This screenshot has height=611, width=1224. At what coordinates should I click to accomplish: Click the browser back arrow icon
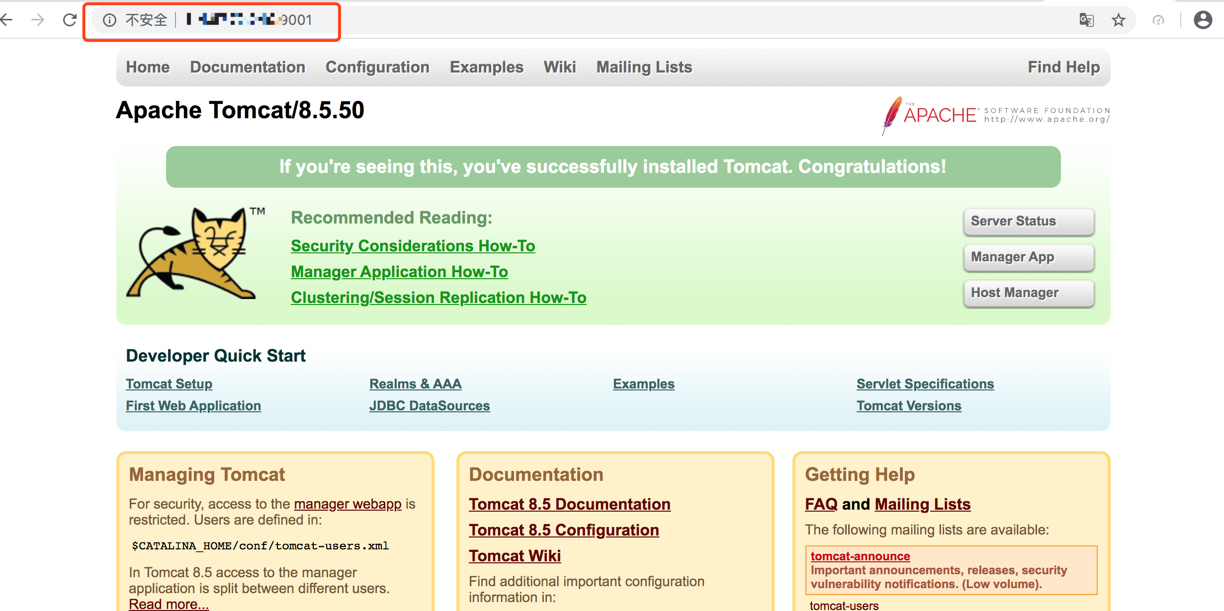[7, 20]
